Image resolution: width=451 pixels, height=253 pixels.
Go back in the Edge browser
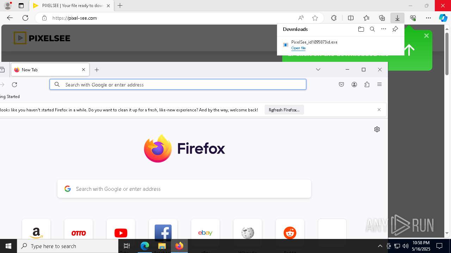coord(10,18)
